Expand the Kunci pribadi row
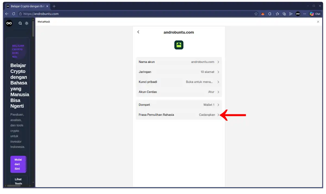The width and height of the screenshot is (326, 194). click(x=179, y=82)
